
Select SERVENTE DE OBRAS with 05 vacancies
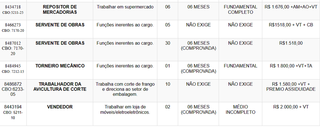[x=60, y=25]
